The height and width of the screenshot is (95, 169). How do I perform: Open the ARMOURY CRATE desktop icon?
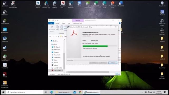[162, 22]
